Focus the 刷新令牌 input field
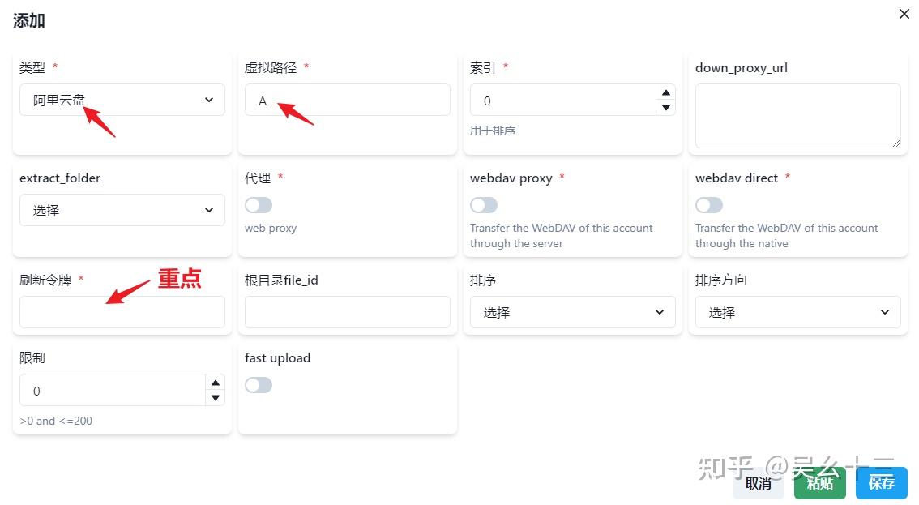 [x=122, y=313]
